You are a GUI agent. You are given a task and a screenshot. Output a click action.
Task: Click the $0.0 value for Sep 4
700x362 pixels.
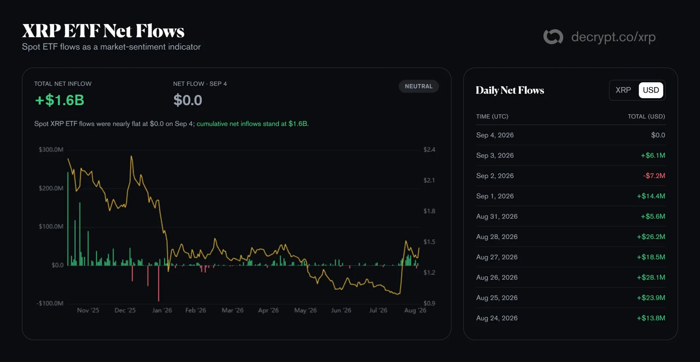658,135
